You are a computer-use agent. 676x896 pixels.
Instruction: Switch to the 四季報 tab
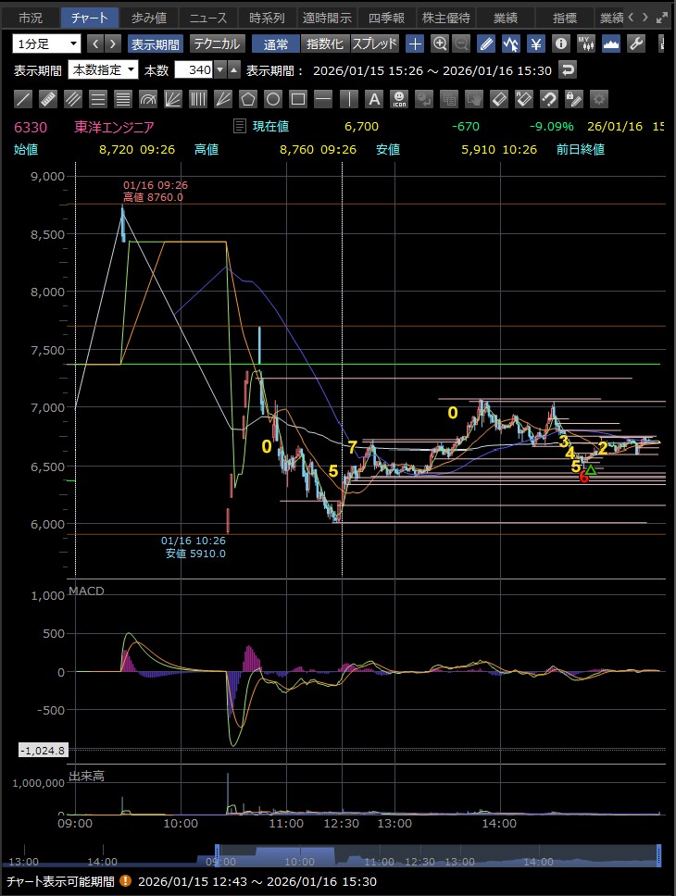pyautogui.click(x=384, y=17)
